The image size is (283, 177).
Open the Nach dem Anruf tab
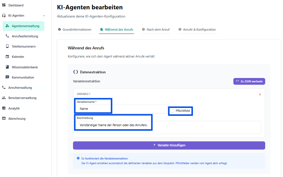click(x=155, y=29)
